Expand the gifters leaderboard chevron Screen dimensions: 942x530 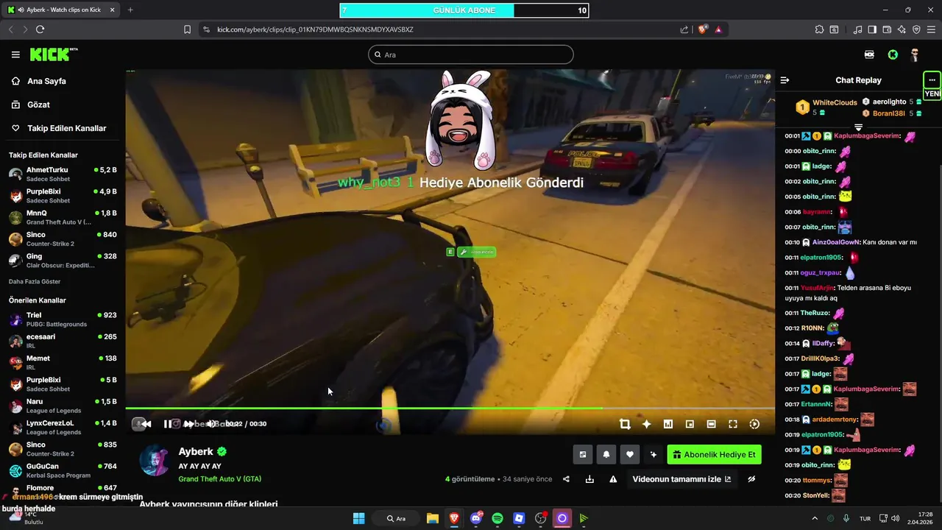(858, 127)
